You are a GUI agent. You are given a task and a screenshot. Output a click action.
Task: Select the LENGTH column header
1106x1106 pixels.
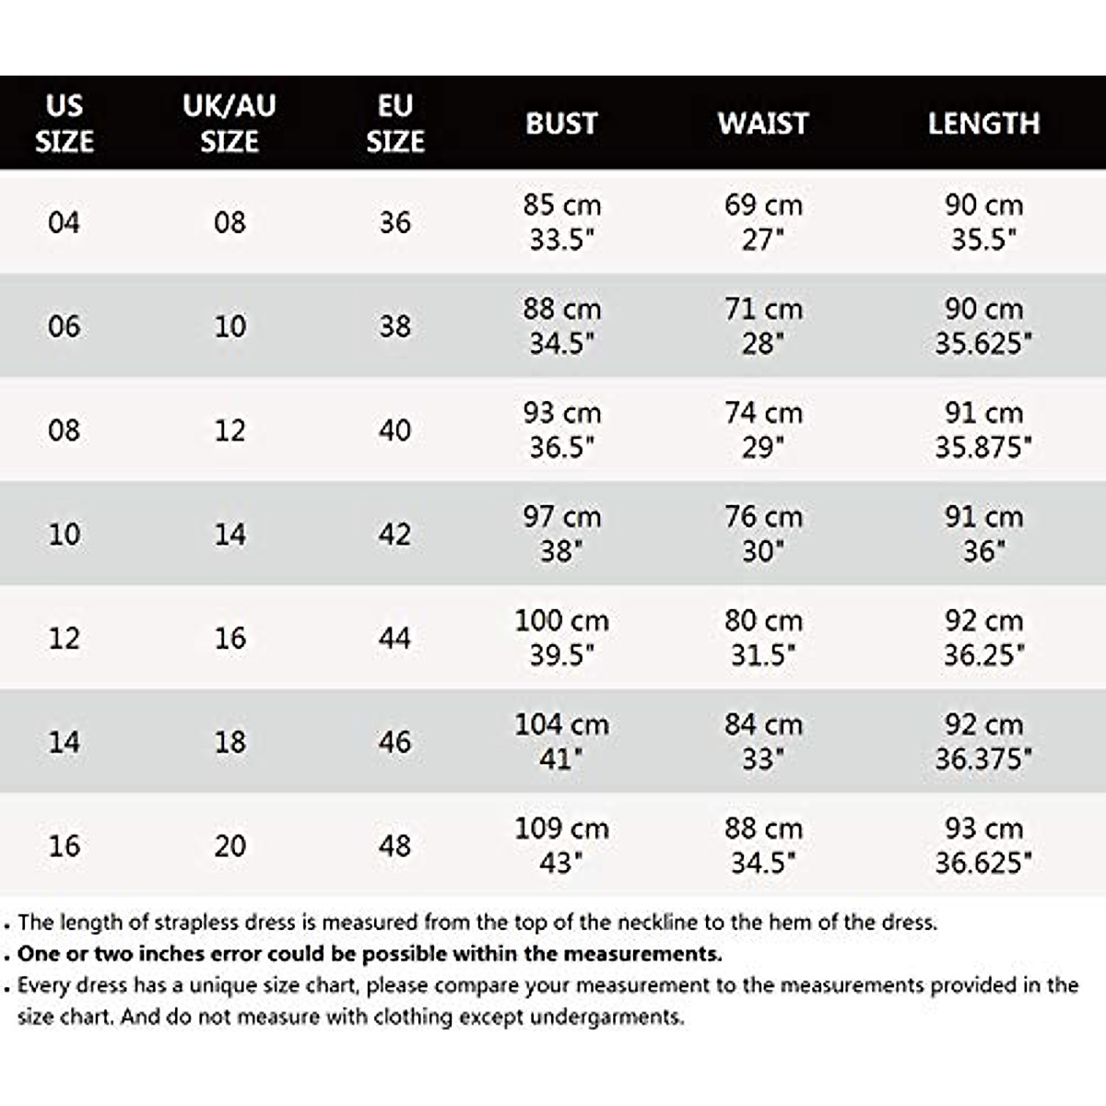tap(983, 124)
